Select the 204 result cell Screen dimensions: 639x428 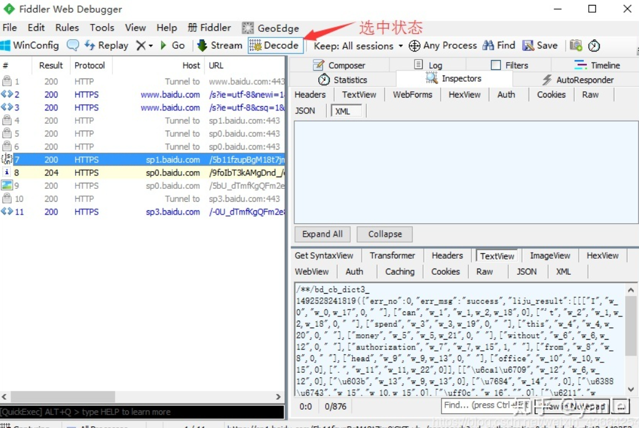coord(52,172)
